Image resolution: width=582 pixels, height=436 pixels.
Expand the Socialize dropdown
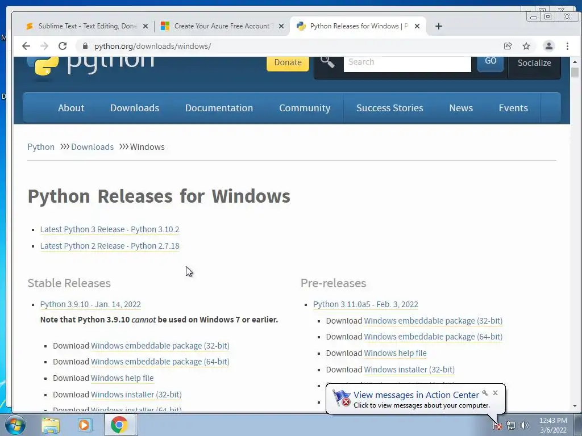coord(534,63)
